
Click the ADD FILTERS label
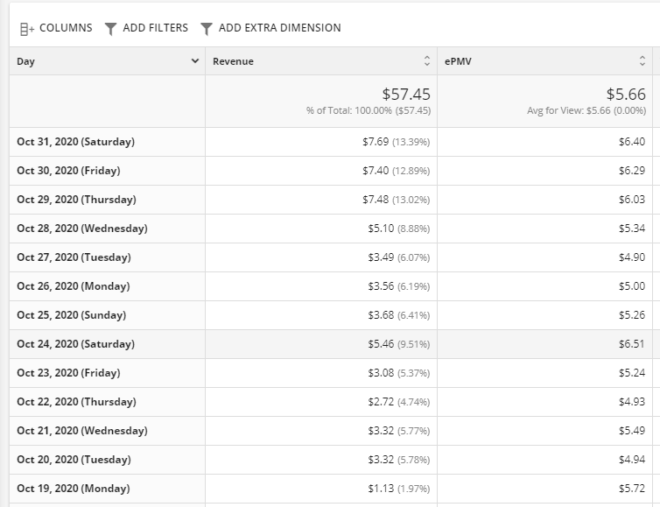click(155, 28)
